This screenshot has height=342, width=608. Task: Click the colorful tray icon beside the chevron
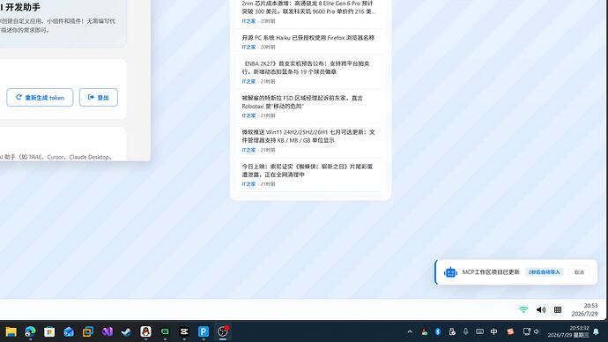tap(424, 332)
